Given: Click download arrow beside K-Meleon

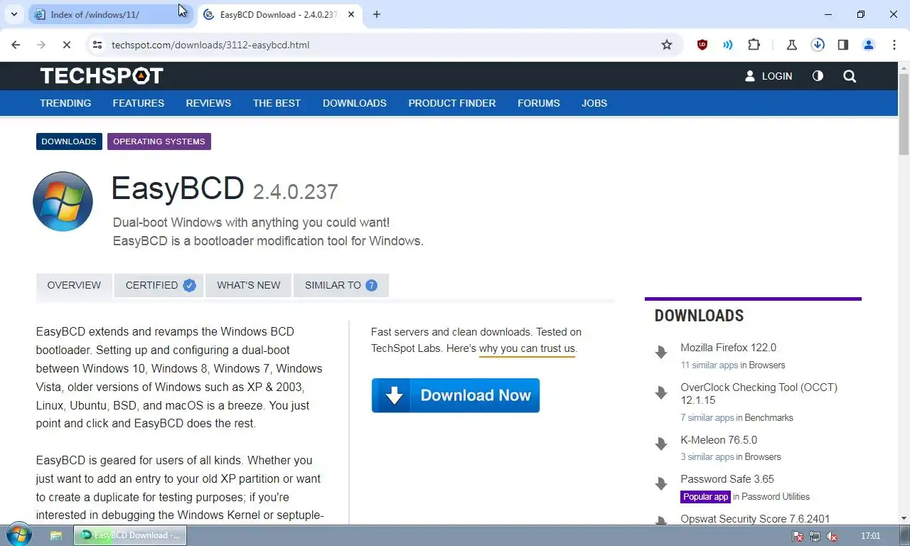Looking at the screenshot, I should pos(661,444).
